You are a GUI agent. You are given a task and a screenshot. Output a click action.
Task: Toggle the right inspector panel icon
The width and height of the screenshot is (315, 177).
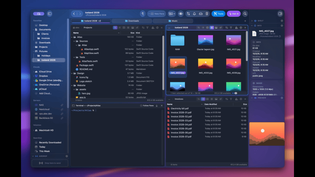(x=280, y=14)
